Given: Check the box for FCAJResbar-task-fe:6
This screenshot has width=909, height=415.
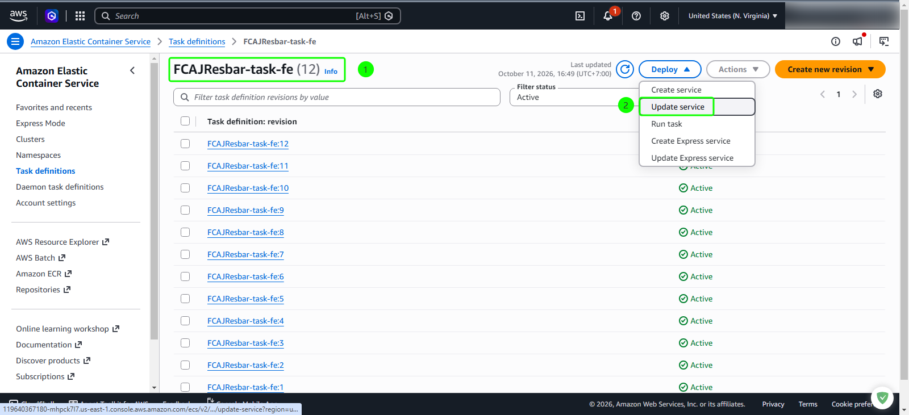Looking at the screenshot, I should (x=185, y=276).
